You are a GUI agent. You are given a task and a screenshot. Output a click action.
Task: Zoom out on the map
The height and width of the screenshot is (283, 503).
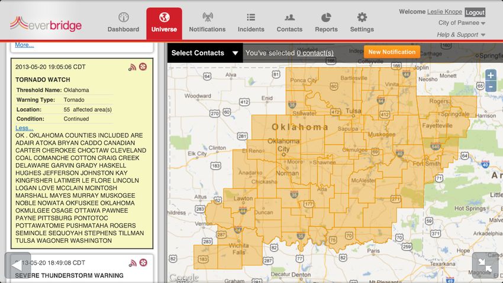(491, 86)
